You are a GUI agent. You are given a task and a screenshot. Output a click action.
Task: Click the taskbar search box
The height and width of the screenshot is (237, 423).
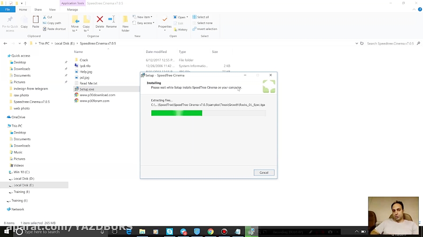pyautogui.click(x=61, y=232)
